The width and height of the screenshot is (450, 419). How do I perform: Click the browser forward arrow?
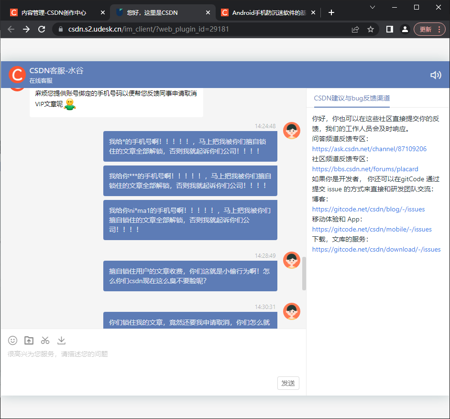(26, 29)
